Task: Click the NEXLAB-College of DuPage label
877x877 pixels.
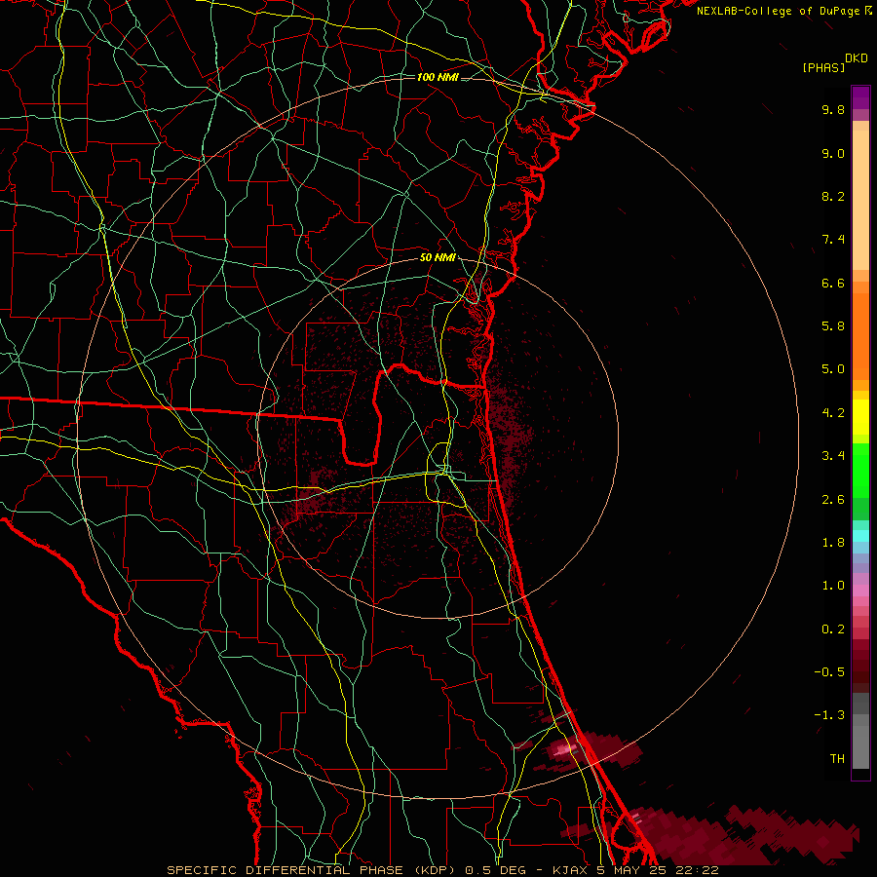Action: coord(778,11)
